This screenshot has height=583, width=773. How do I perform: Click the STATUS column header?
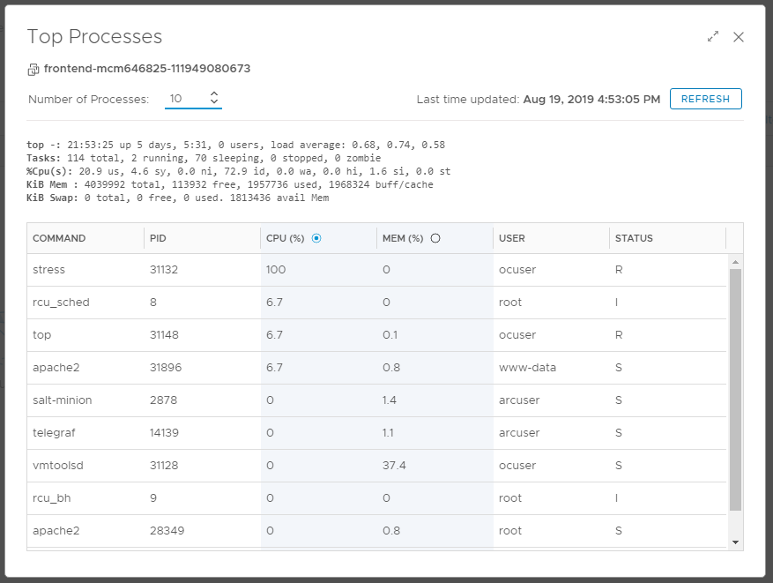click(x=634, y=238)
